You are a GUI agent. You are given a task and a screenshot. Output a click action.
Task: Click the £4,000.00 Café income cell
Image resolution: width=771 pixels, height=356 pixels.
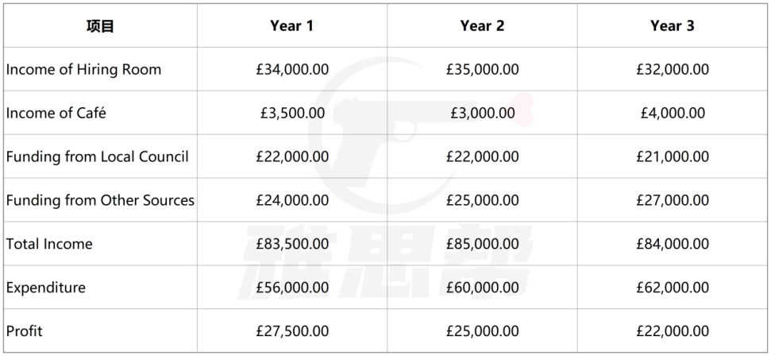point(673,114)
